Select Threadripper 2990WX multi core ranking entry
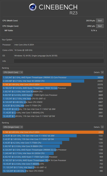 53,78
